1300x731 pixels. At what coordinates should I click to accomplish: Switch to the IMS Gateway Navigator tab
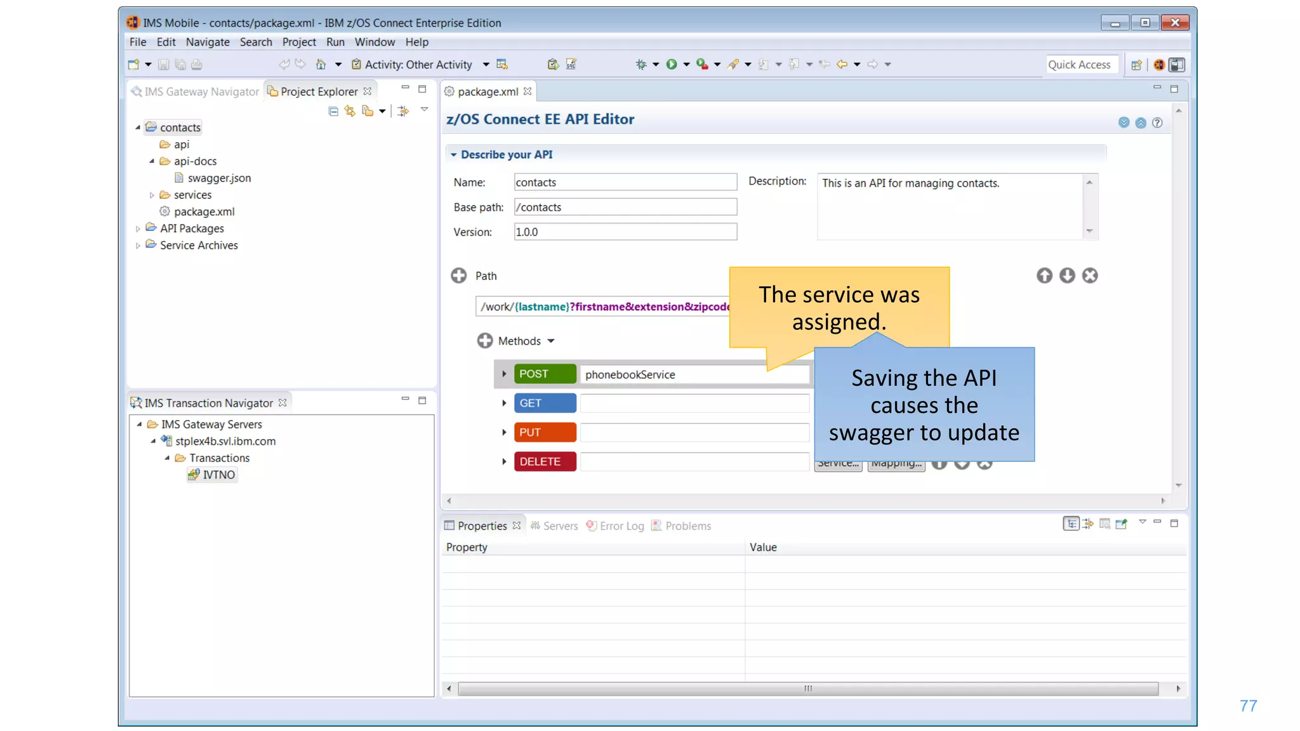pos(195,91)
